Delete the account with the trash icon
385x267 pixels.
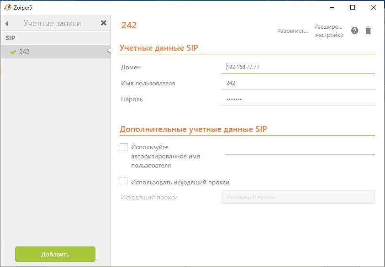click(368, 31)
